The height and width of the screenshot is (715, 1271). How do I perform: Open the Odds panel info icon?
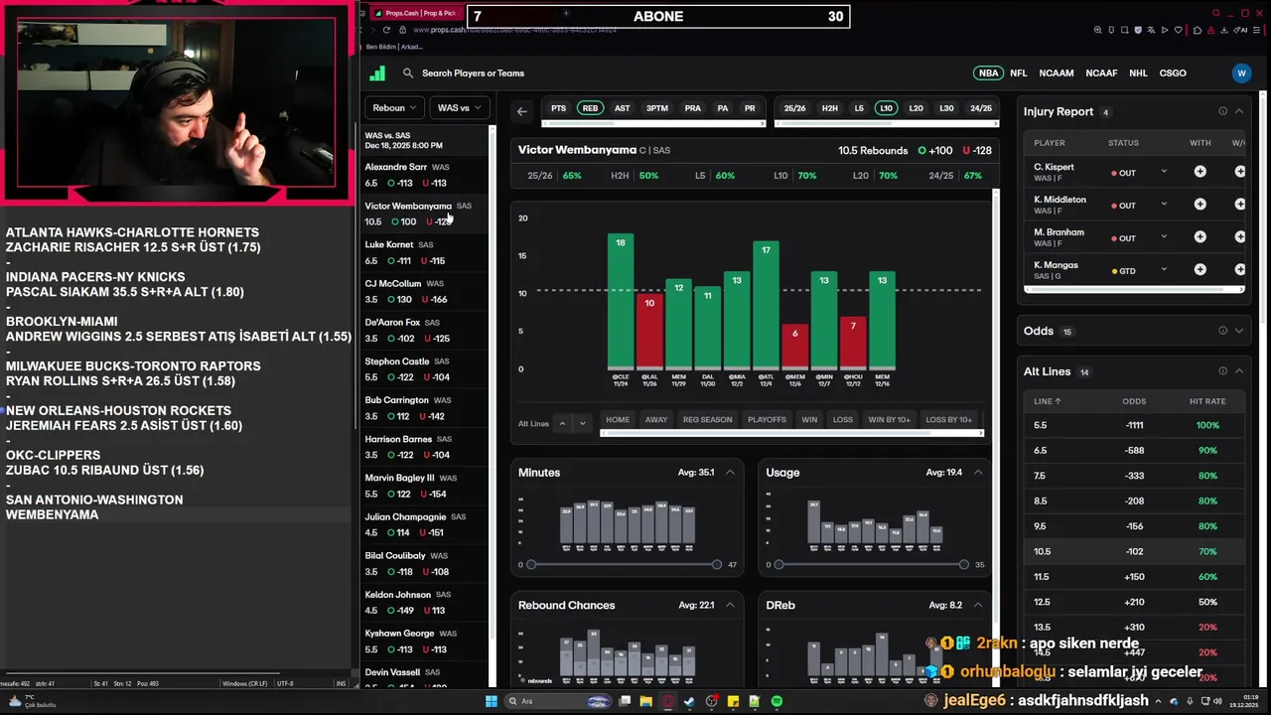[1222, 331]
